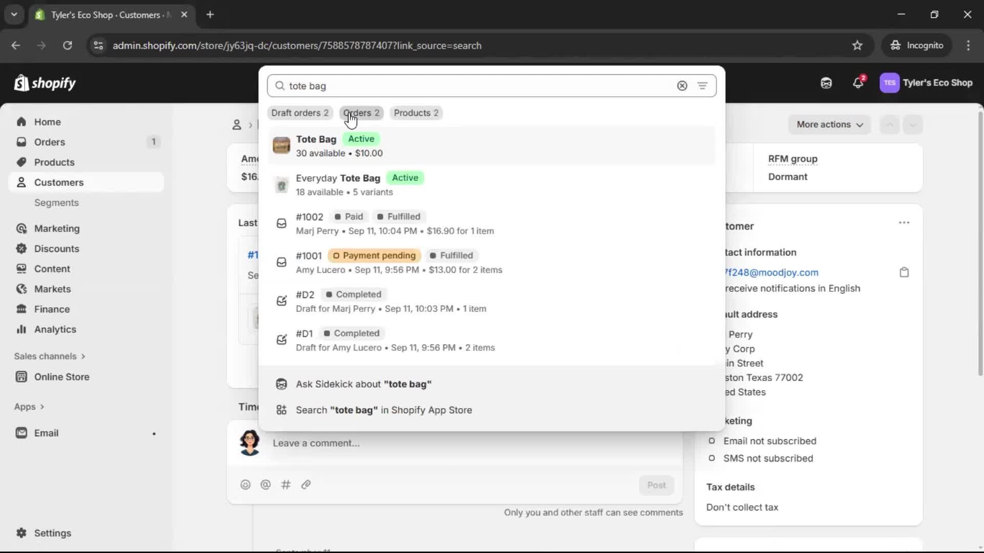Image resolution: width=984 pixels, height=553 pixels.
Task: Post the comment
Action: (657, 485)
